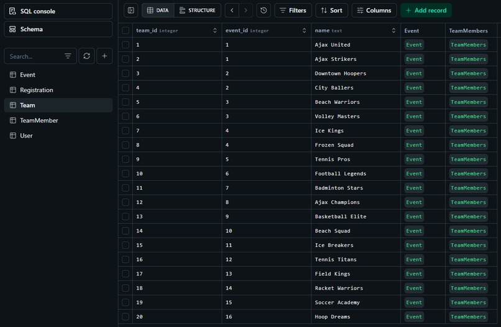Click the 'Ice Breakers' name cell

[356, 245]
